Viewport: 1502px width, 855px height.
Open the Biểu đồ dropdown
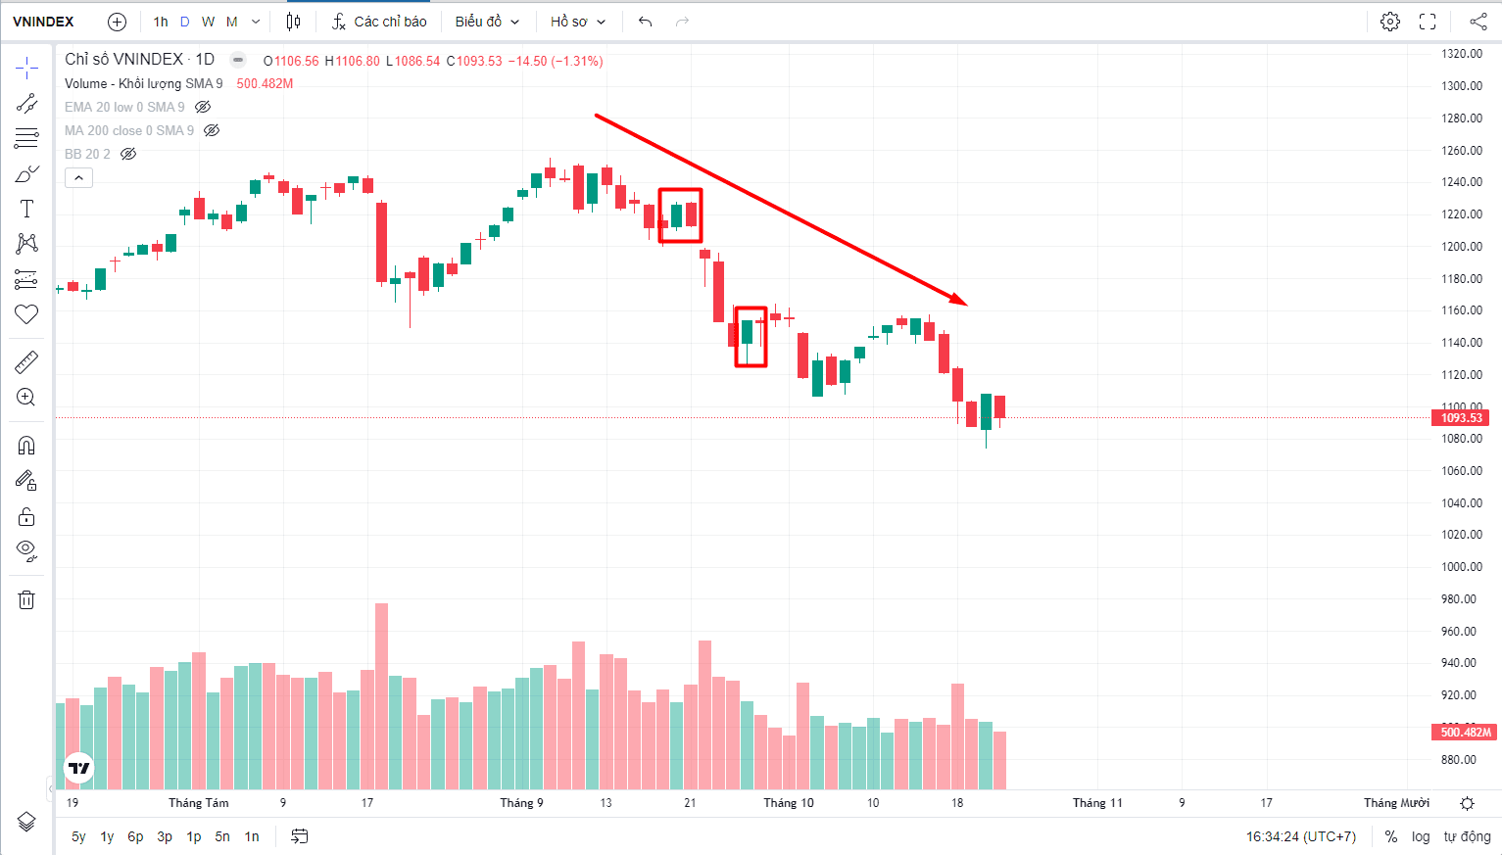tap(487, 22)
